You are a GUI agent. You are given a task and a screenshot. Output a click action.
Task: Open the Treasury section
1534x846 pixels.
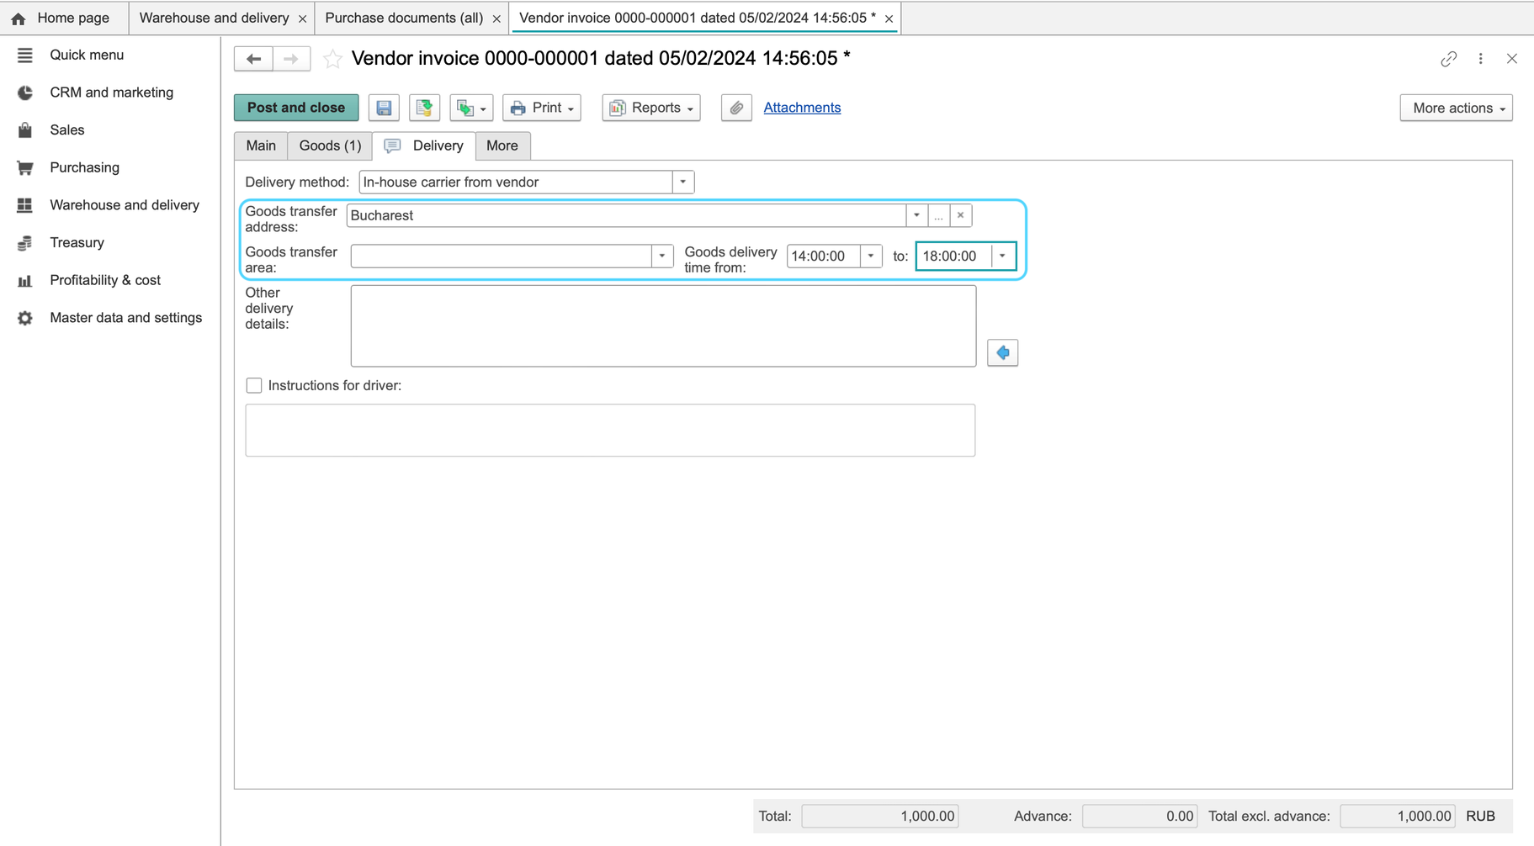(77, 242)
